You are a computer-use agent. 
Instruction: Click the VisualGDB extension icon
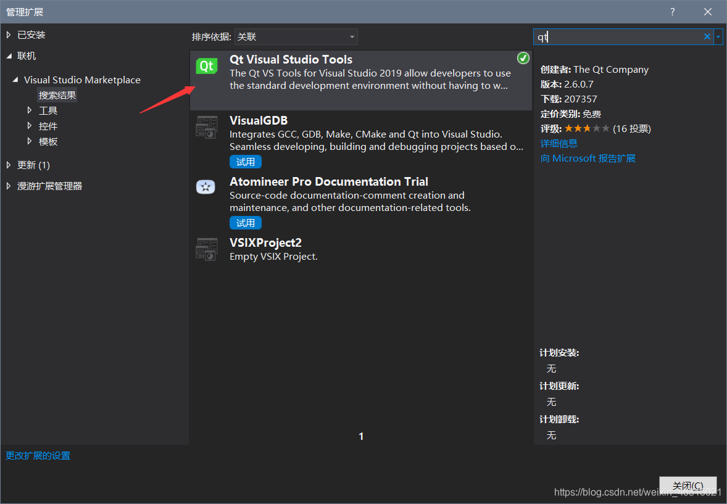coord(206,127)
